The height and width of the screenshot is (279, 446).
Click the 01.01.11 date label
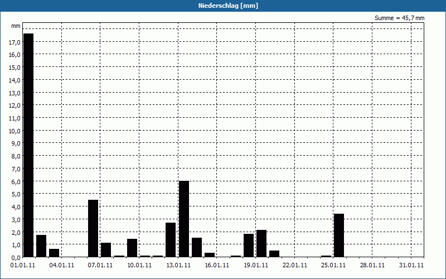23,265
